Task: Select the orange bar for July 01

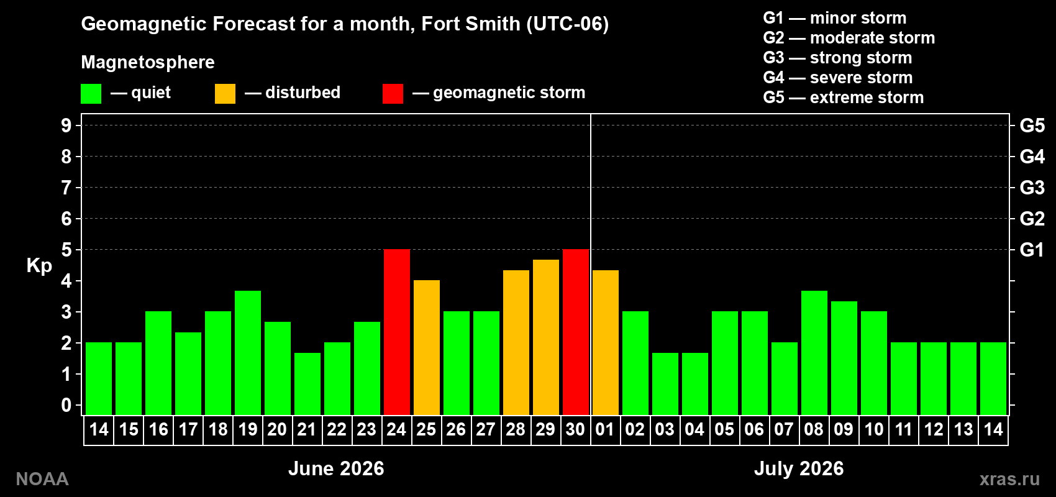Action: point(606,342)
